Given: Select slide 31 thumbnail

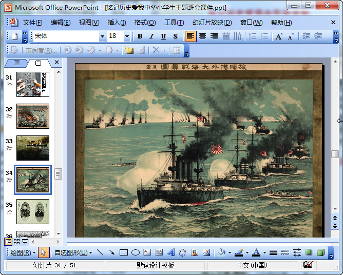Looking at the screenshot, I should click(33, 84).
